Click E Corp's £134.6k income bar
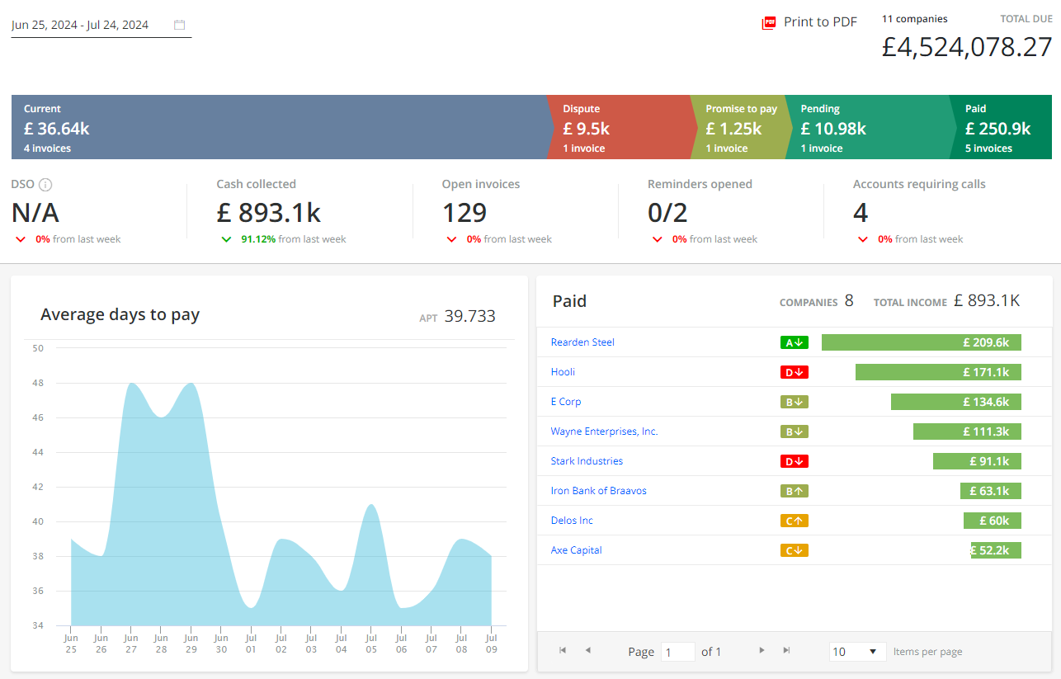The image size is (1061, 679). coord(955,402)
